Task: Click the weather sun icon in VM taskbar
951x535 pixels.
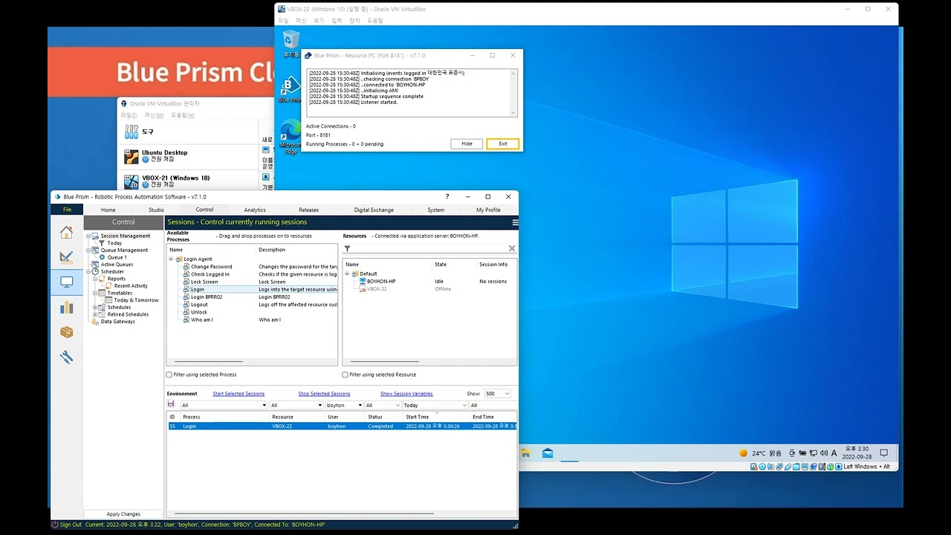Action: (x=743, y=453)
